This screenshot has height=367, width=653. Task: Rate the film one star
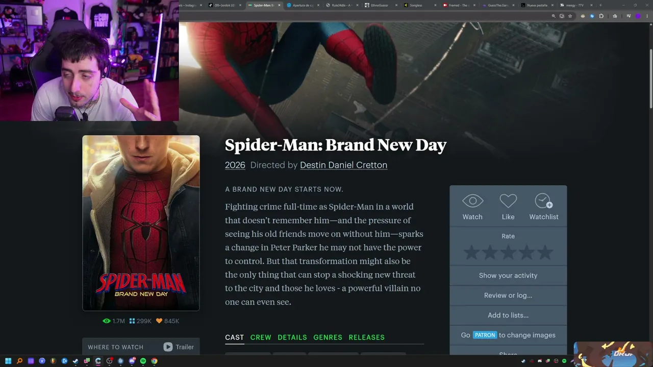471,252
